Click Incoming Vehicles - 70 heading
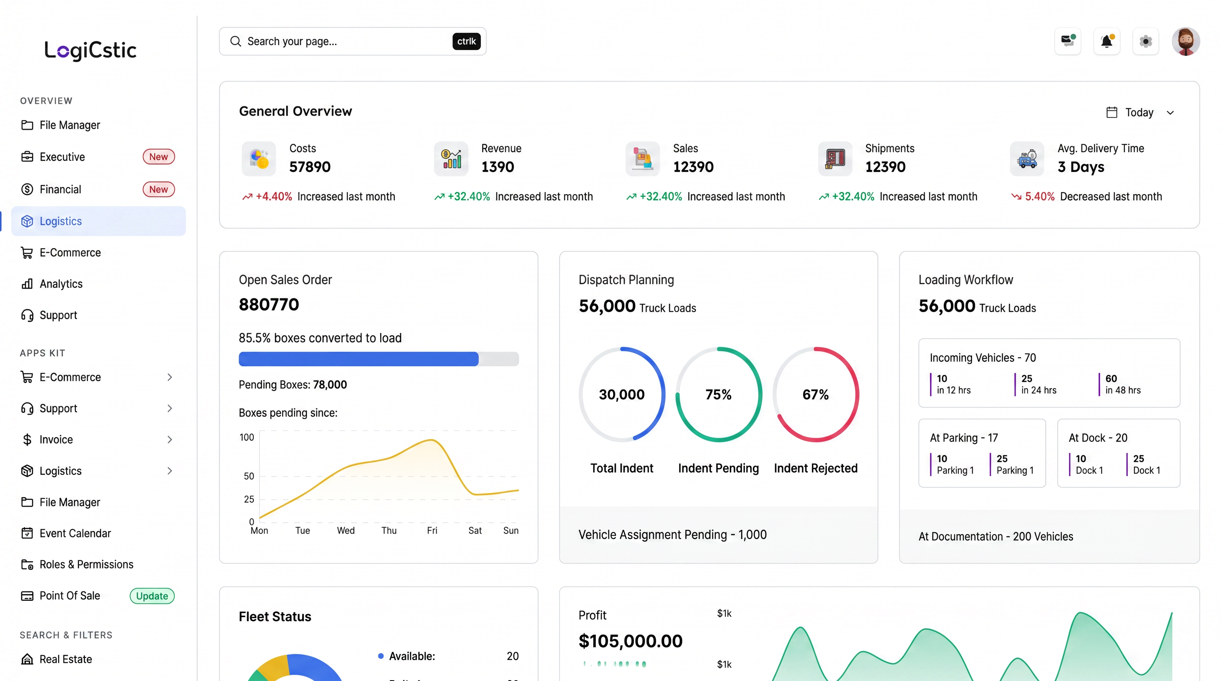The height and width of the screenshot is (681, 1221). coord(983,357)
